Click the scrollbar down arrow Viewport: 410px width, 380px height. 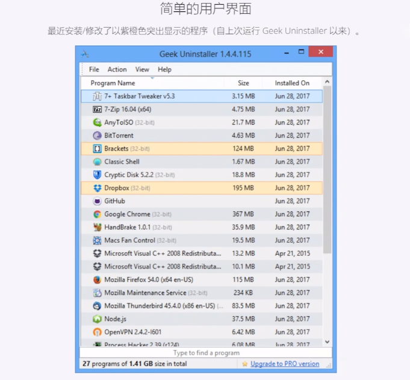[327, 342]
